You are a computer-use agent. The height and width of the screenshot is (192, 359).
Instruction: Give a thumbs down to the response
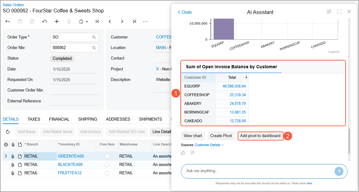coord(192,153)
